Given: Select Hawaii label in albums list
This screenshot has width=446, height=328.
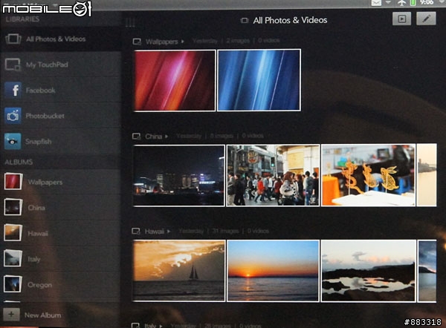Looking at the screenshot, I should pyautogui.click(x=38, y=234).
